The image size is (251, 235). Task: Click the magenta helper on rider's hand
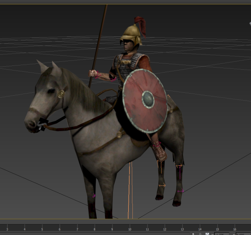(x=98, y=75)
